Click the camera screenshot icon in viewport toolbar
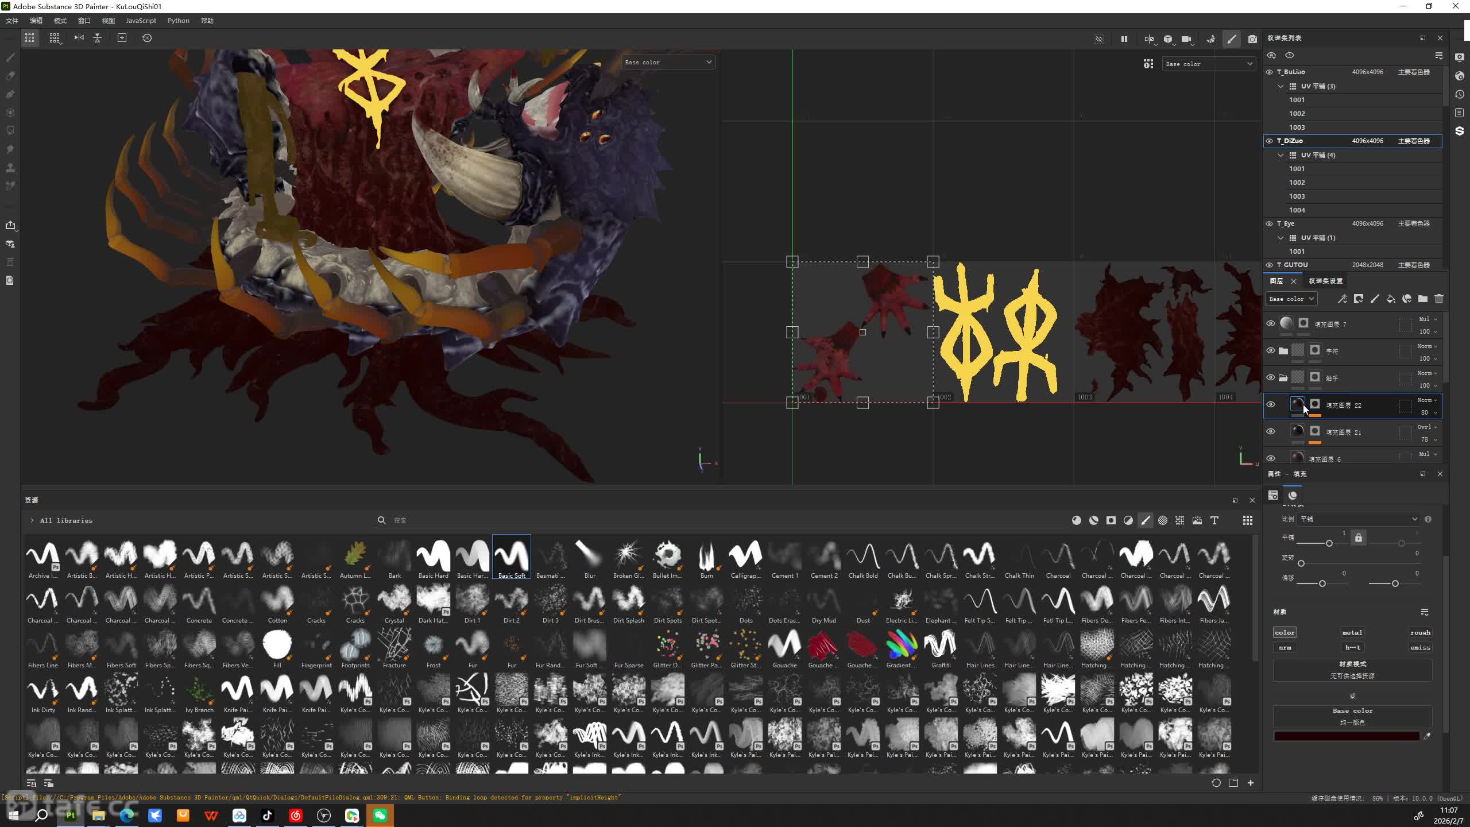Screen dimensions: 1470x827 click(1252, 39)
